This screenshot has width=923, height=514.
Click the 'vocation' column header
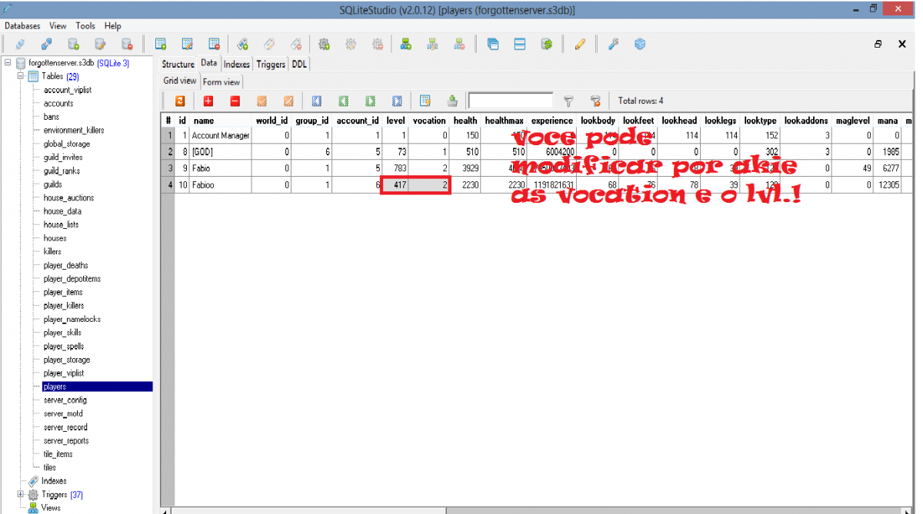[x=429, y=121]
